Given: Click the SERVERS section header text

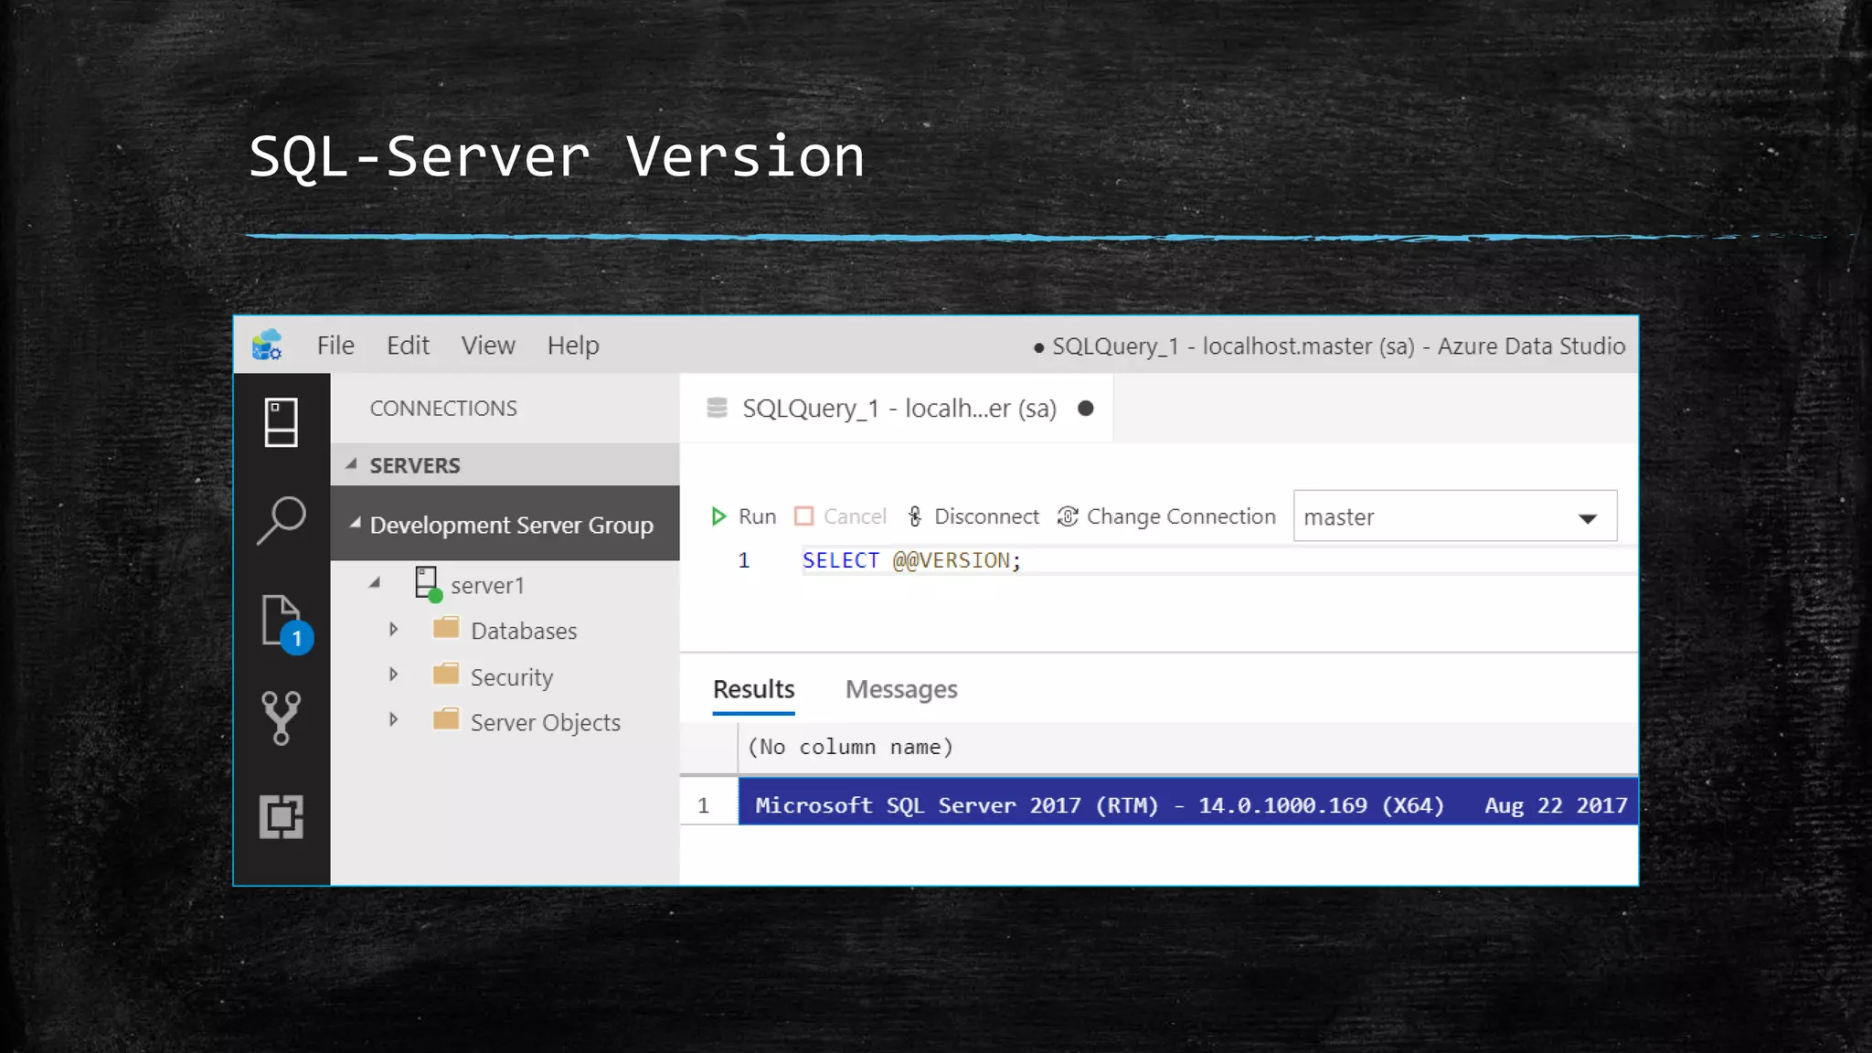Looking at the screenshot, I should pyautogui.click(x=415, y=465).
